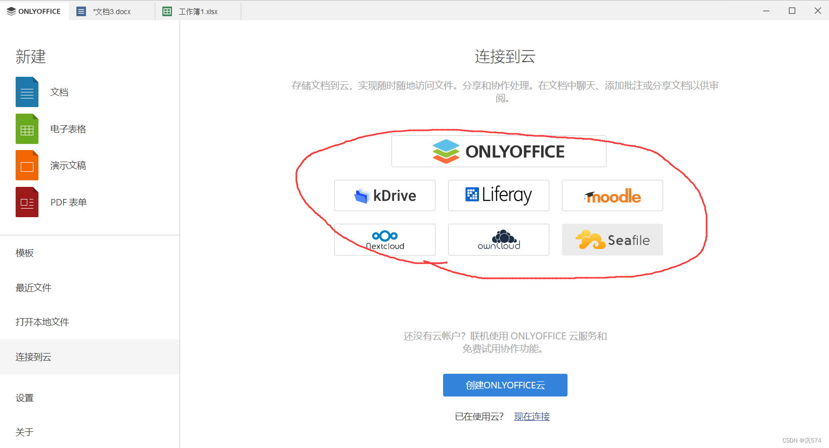Open the ONLYOFFICE home tab
The height and width of the screenshot is (448, 829).
(x=34, y=11)
